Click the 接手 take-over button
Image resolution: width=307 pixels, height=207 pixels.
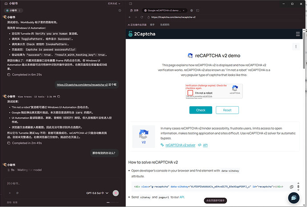click(152, 25)
